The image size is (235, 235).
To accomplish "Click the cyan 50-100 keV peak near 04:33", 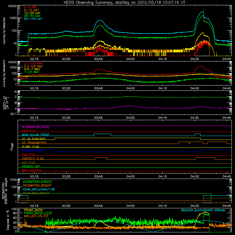I will click(203, 11).
